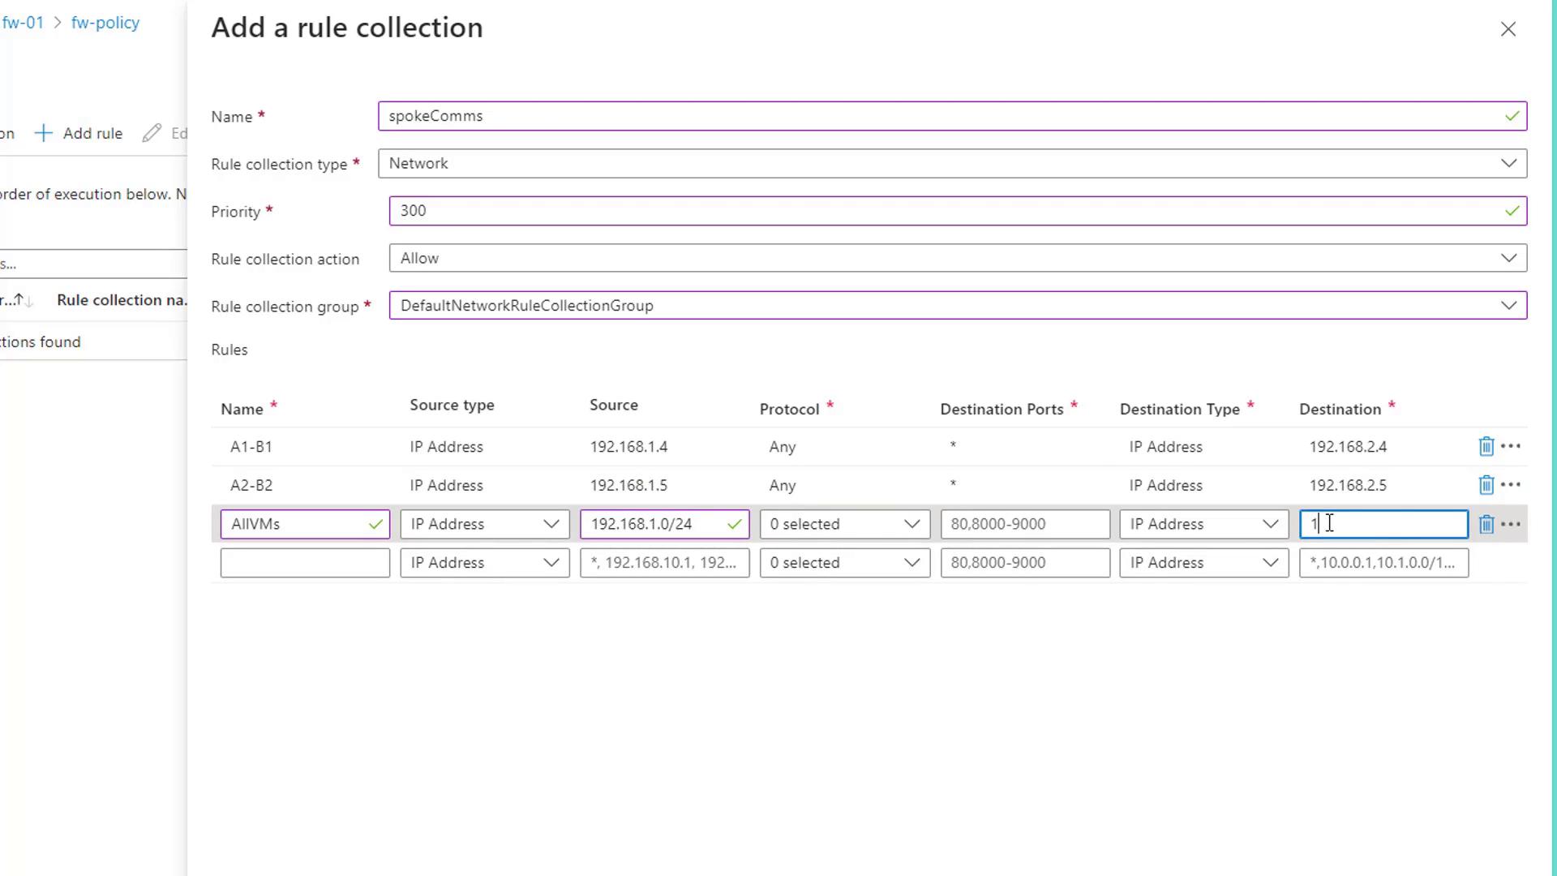Screen dimensions: 1557x876
Task: Navigate to fw-policy breadcrumb link
Action: coord(105,23)
